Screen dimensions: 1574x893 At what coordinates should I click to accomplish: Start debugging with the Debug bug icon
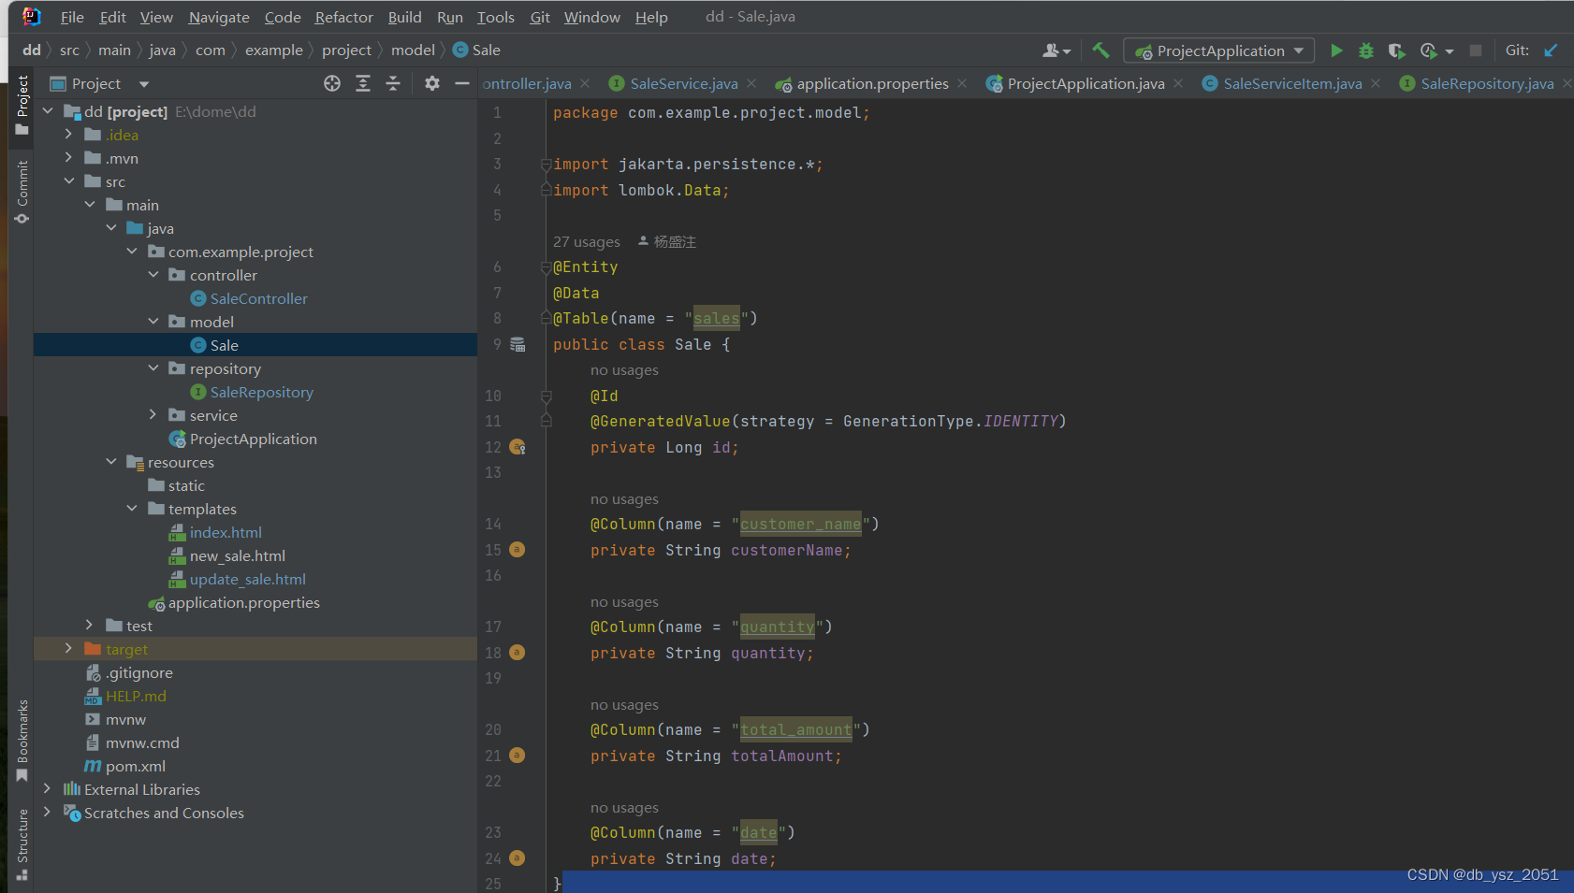point(1366,50)
